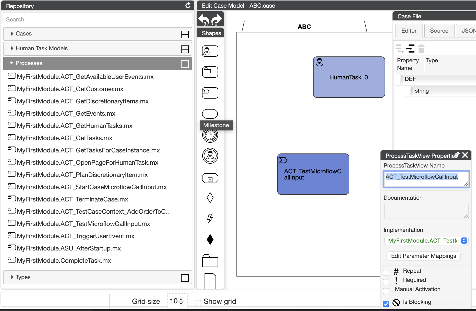This screenshot has height=311, width=476.
Task: Choose the User Event Listener shape
Action: point(210,156)
